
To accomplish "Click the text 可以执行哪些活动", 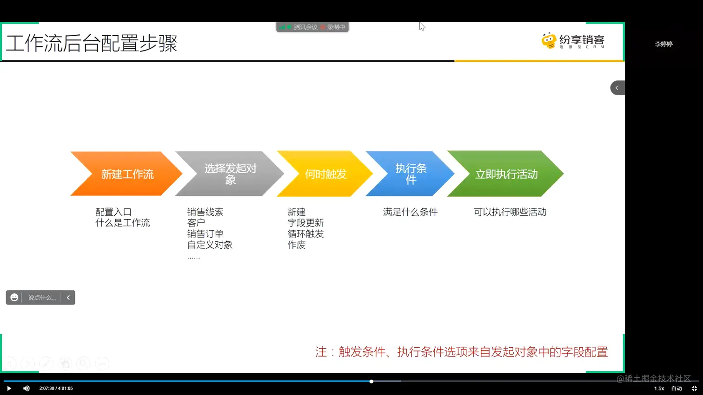I will tap(510, 212).
